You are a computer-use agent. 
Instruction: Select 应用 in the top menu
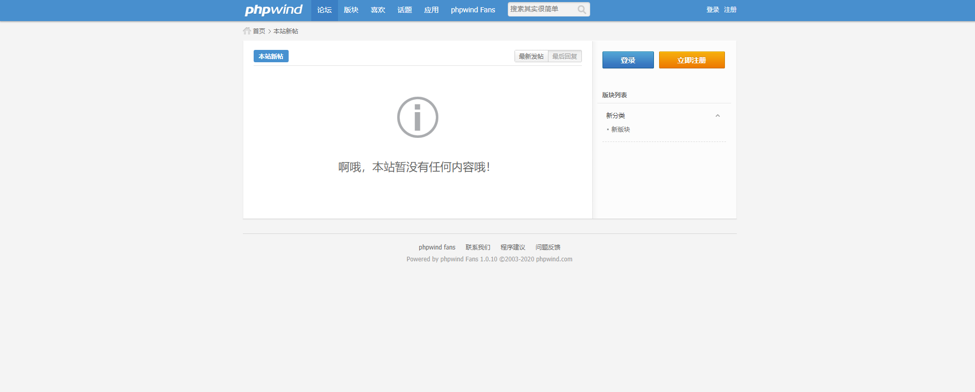(431, 10)
